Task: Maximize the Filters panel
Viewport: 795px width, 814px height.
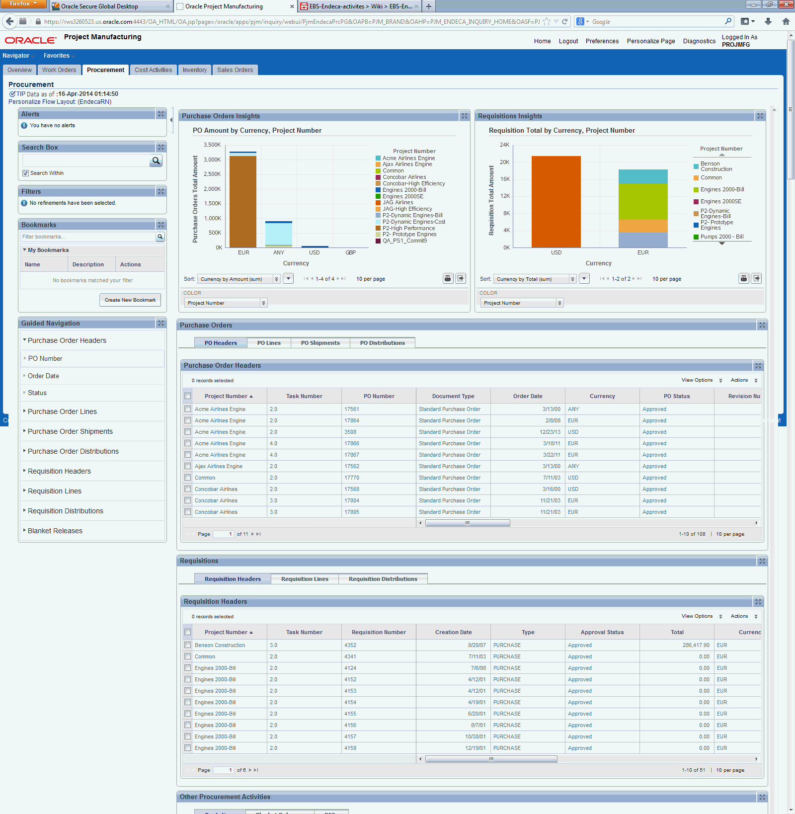Action: pyautogui.click(x=161, y=191)
